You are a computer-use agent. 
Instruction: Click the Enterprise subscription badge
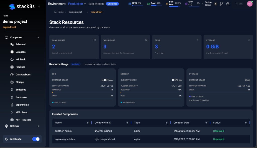click(x=112, y=4)
